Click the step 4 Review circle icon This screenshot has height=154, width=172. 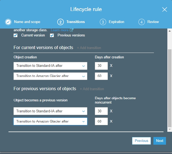point(141,22)
